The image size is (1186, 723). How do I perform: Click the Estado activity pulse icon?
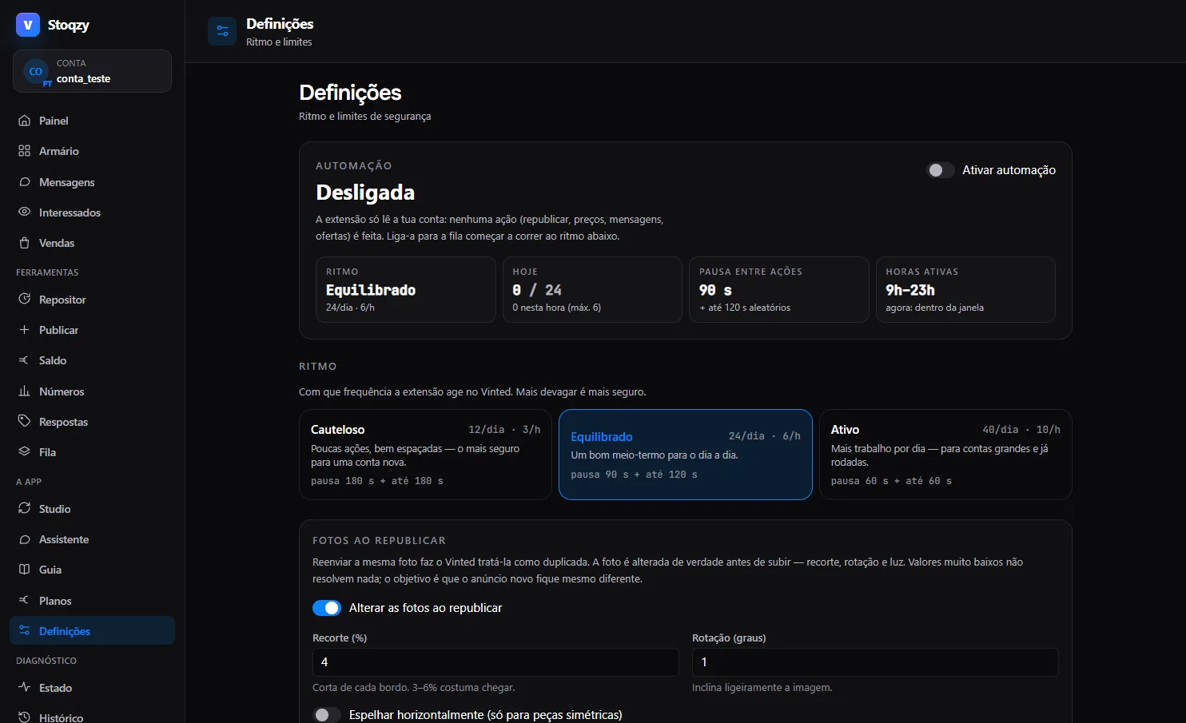pyautogui.click(x=24, y=688)
